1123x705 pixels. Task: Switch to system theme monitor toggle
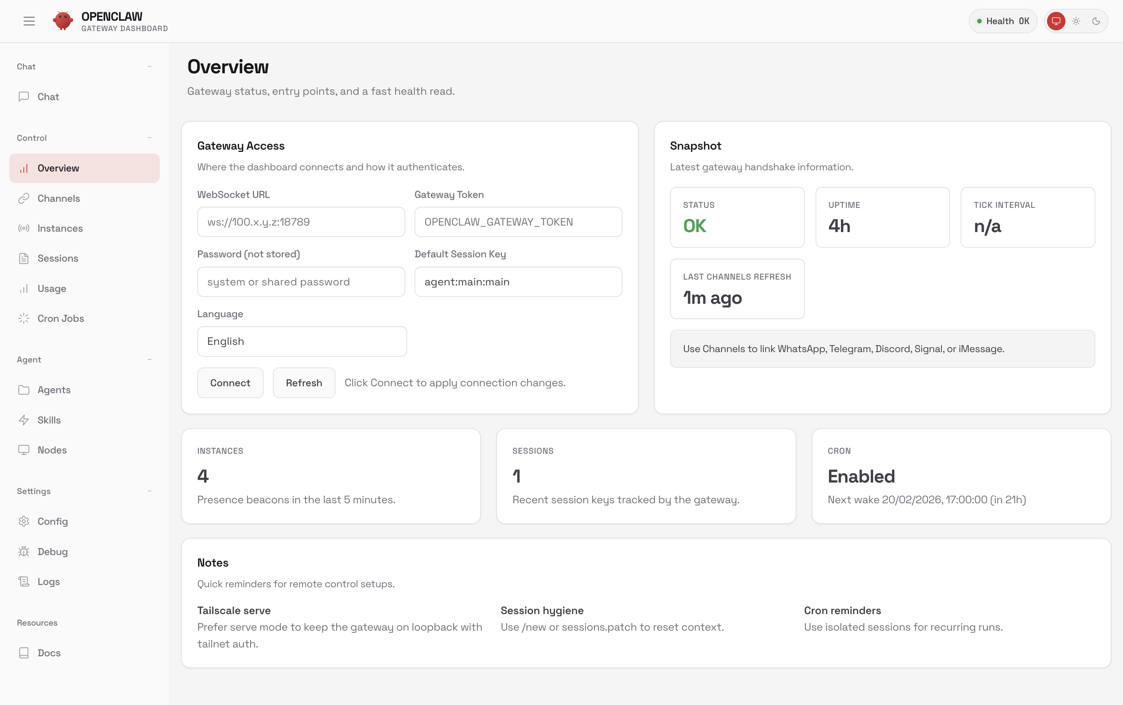(1056, 21)
